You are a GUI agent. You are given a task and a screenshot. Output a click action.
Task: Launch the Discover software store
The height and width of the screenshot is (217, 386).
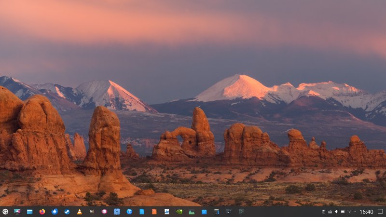click(x=204, y=211)
